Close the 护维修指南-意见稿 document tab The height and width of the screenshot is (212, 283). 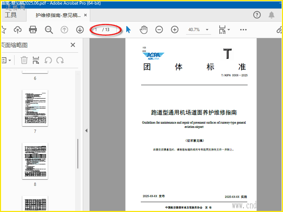(x=85, y=15)
